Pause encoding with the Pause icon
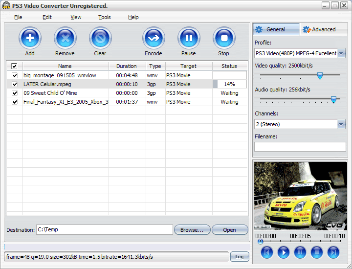Image resolution: width=352 pixels, height=269 pixels. 189,38
